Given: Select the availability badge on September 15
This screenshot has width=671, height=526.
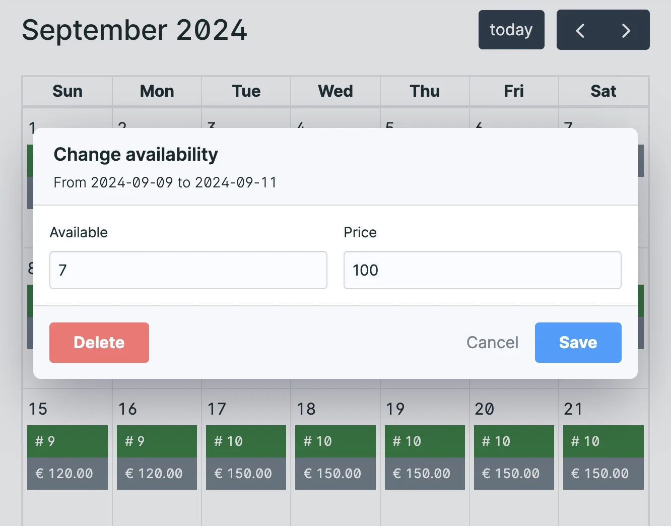Looking at the screenshot, I should coord(67,441).
